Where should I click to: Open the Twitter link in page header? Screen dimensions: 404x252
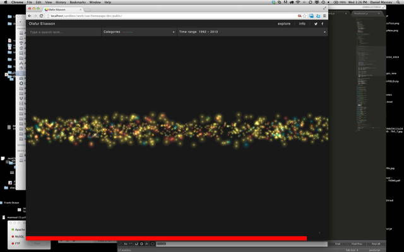[316, 24]
